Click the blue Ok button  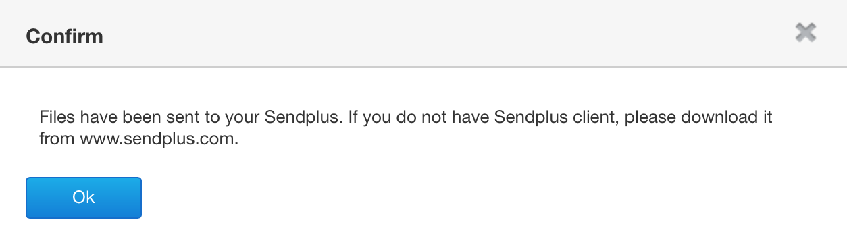click(84, 198)
